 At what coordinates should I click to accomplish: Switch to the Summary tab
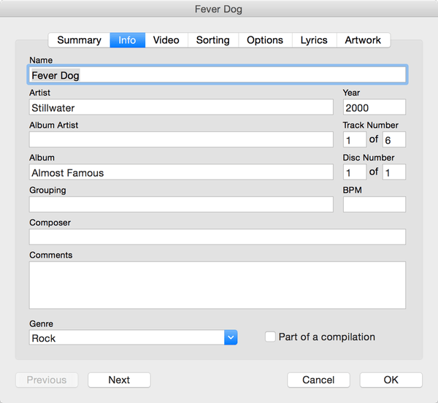pyautogui.click(x=79, y=40)
